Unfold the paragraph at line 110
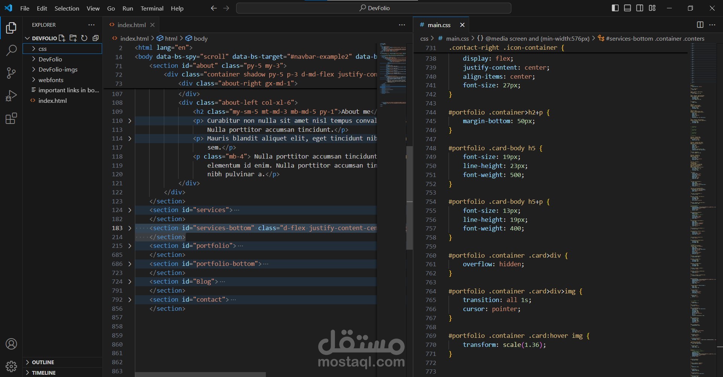The width and height of the screenshot is (723, 377). click(x=130, y=121)
